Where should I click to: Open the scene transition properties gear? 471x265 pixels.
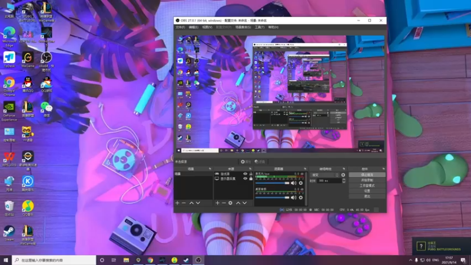pos(343,175)
